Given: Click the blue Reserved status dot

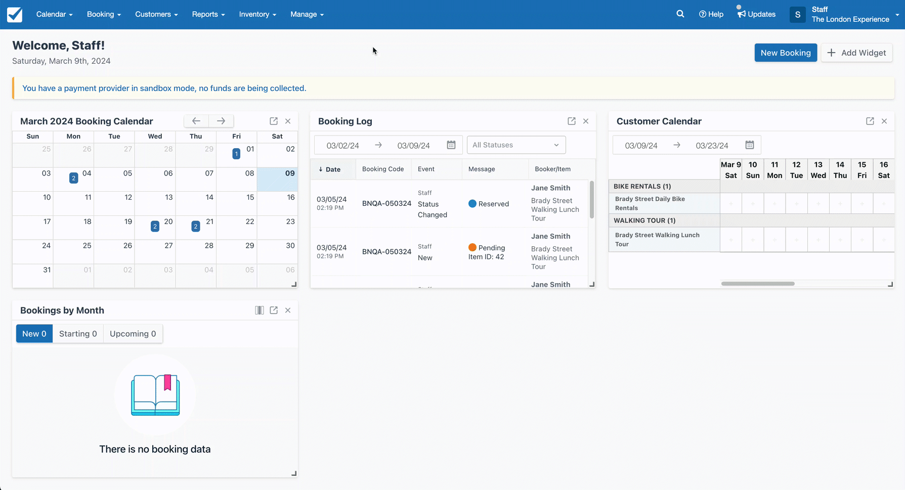Looking at the screenshot, I should coord(472,204).
